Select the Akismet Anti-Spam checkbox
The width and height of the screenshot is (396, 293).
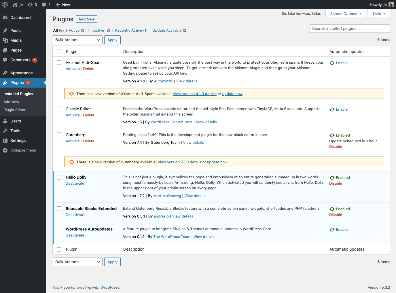59,63
